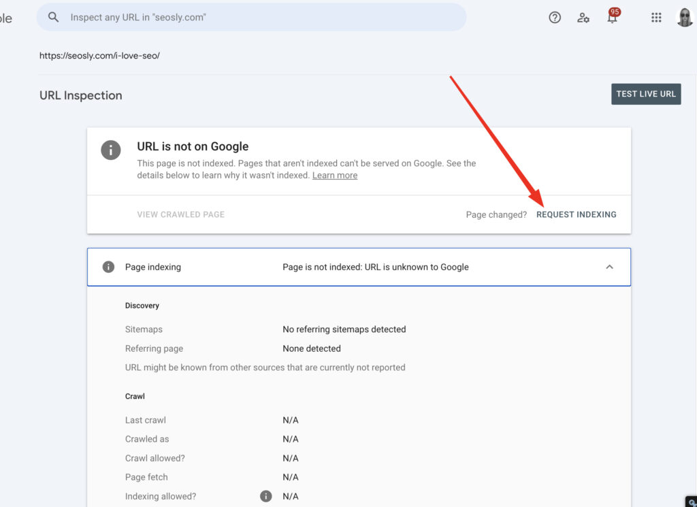Click the search magnifier icon
The image size is (697, 507).
[53, 17]
